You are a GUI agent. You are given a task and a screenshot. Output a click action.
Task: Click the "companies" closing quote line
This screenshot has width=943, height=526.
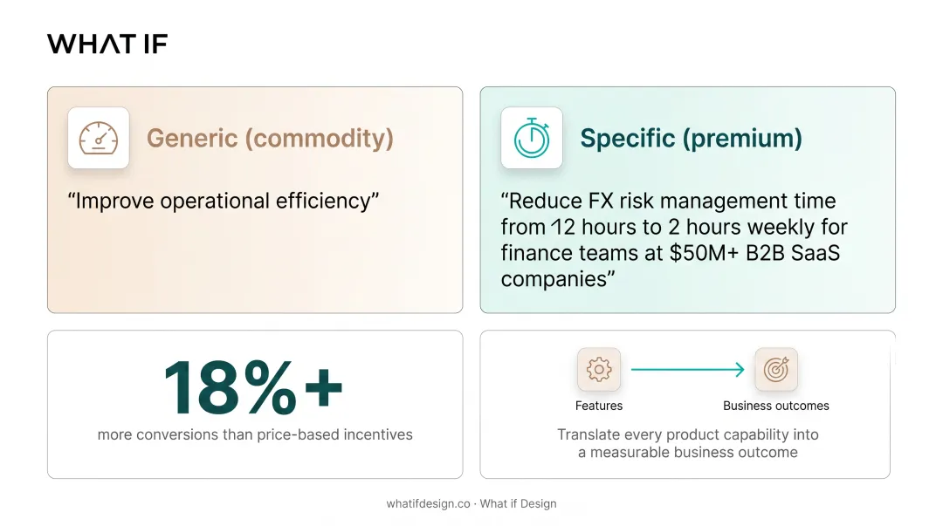pos(558,279)
